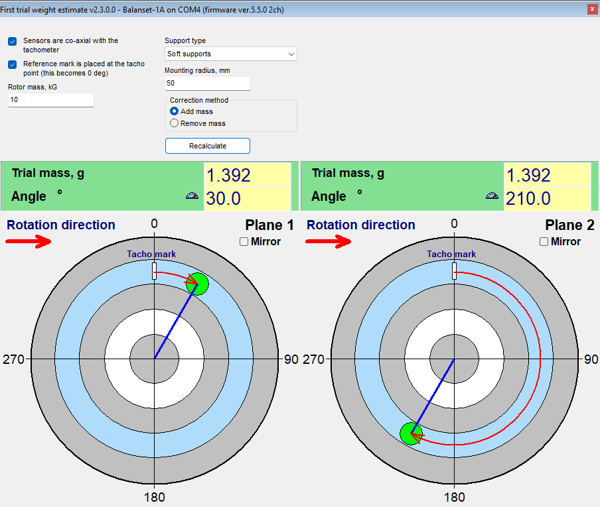Click Plane 2 trial mass value 1.392

548,175
